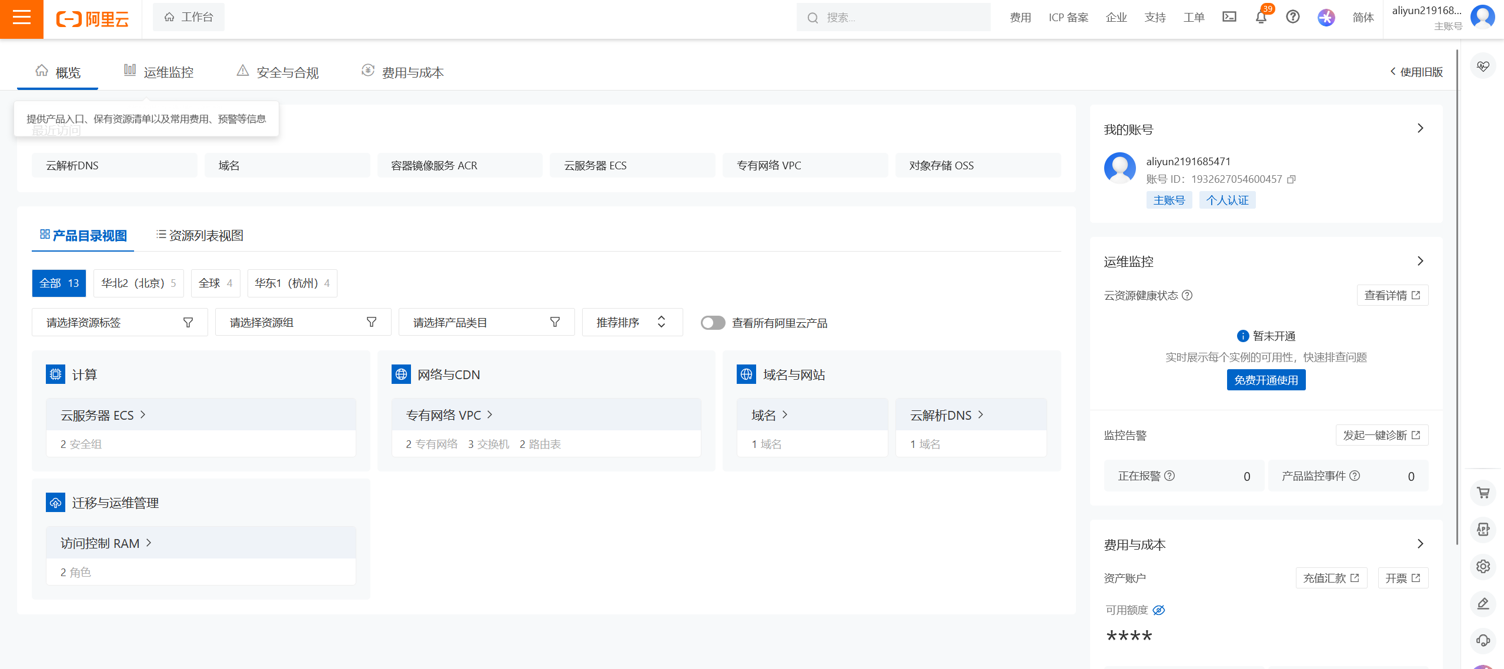Open recent item 容器镜像服务 ACR
The height and width of the screenshot is (669, 1504).
coord(460,165)
